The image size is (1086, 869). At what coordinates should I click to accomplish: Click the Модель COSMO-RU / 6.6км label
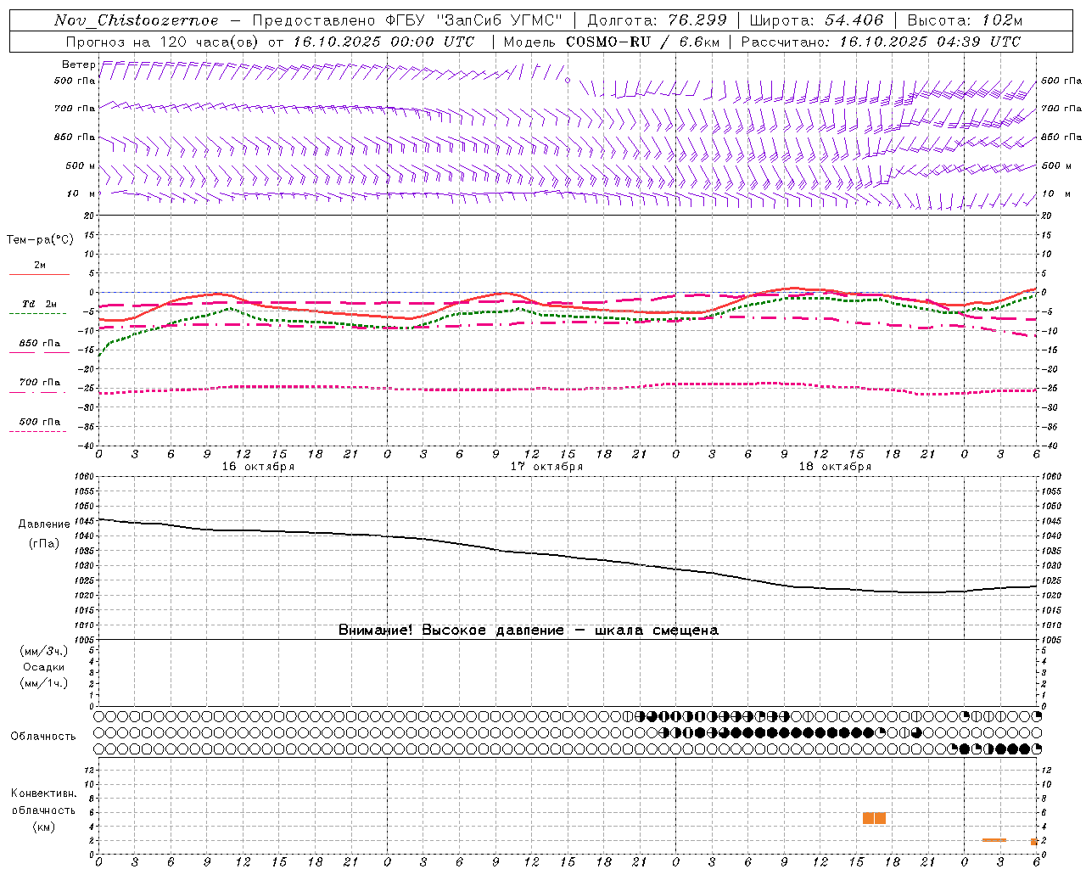pos(611,42)
